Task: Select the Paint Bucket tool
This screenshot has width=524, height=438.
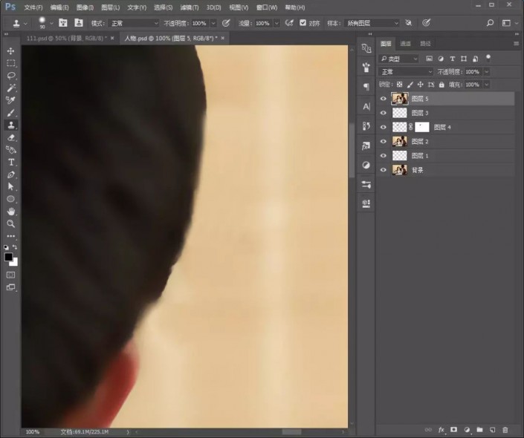Action: [10, 150]
